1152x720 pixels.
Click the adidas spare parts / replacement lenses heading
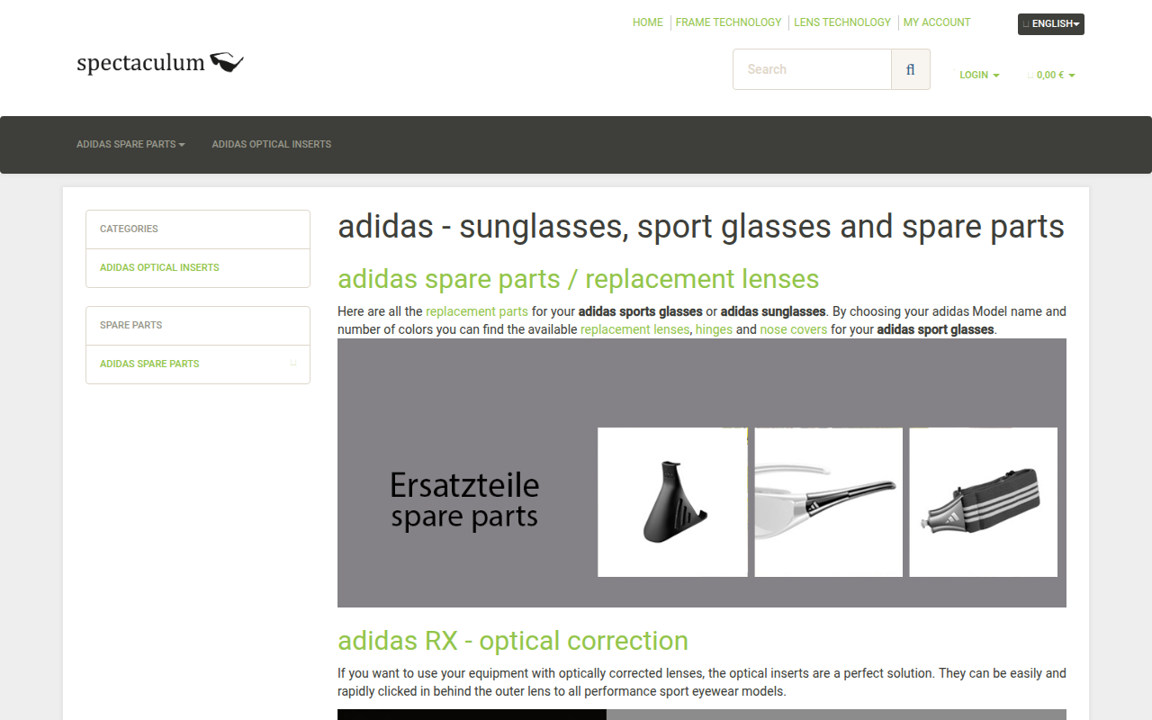point(579,279)
